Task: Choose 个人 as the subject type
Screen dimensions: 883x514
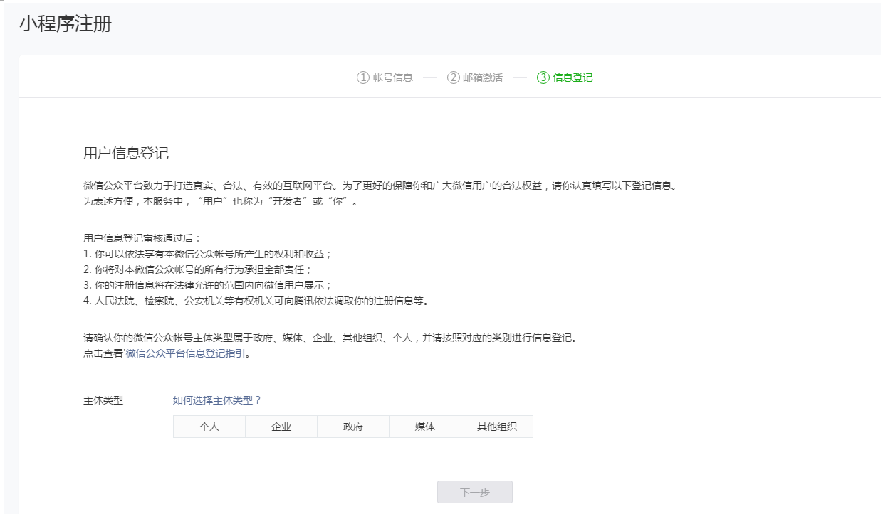Action: (x=209, y=427)
